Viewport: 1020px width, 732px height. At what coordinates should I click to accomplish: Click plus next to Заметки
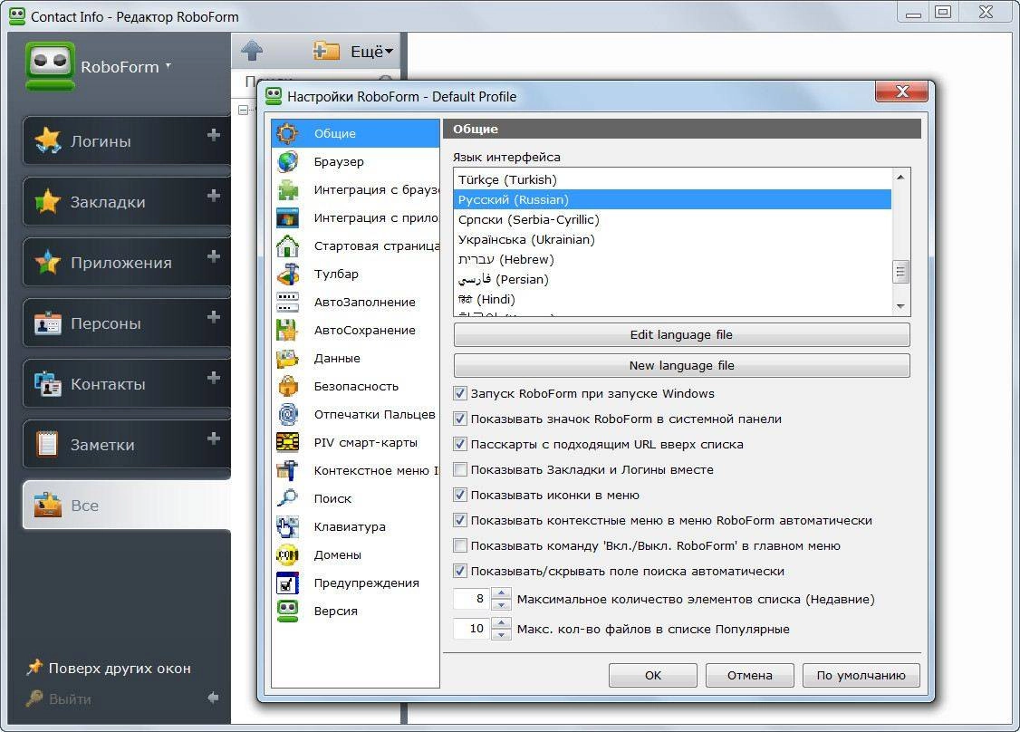click(x=214, y=438)
